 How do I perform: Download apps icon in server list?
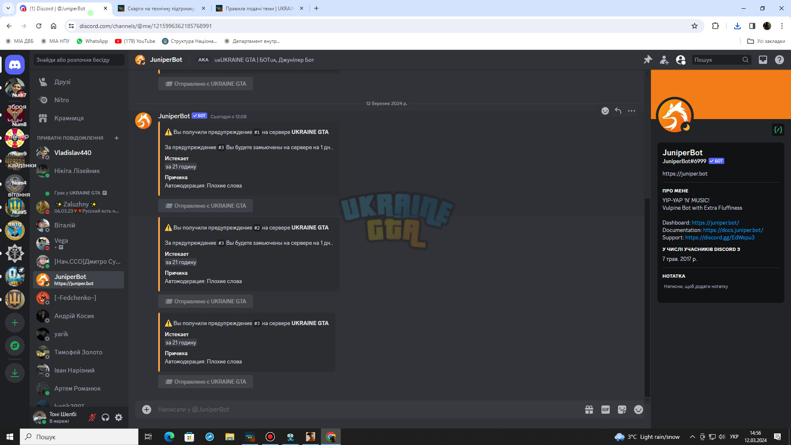click(x=15, y=373)
